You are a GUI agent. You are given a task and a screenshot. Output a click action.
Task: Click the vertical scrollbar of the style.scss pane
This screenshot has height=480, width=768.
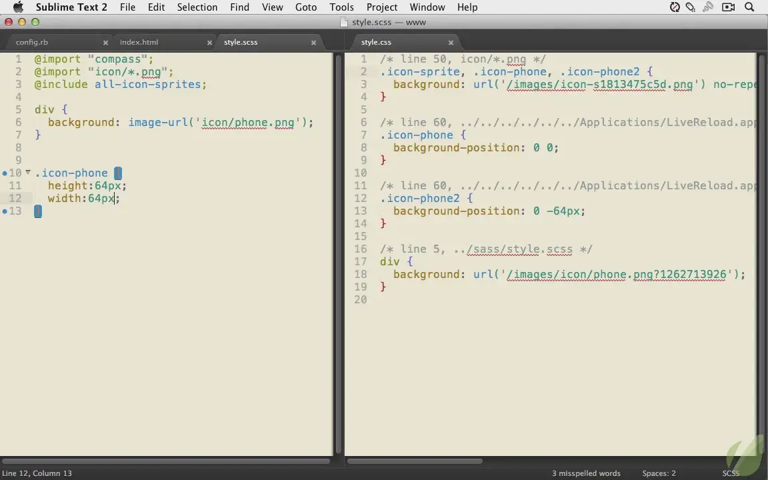338,255
